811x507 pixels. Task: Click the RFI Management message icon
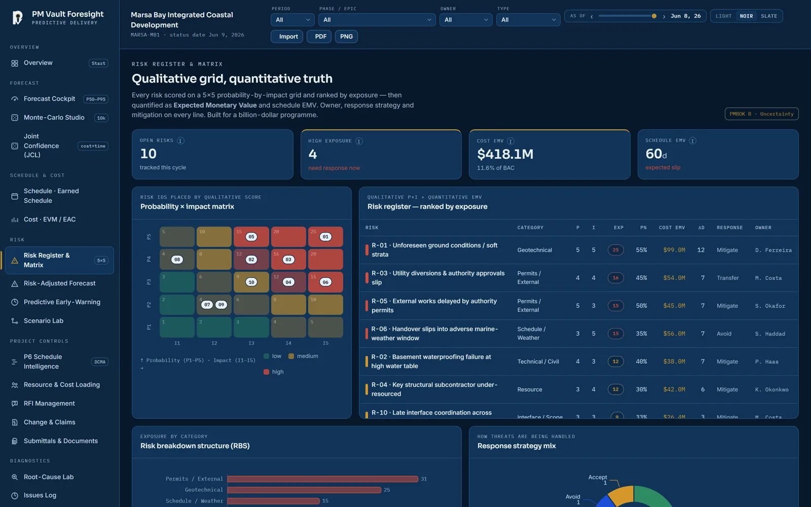click(x=15, y=404)
